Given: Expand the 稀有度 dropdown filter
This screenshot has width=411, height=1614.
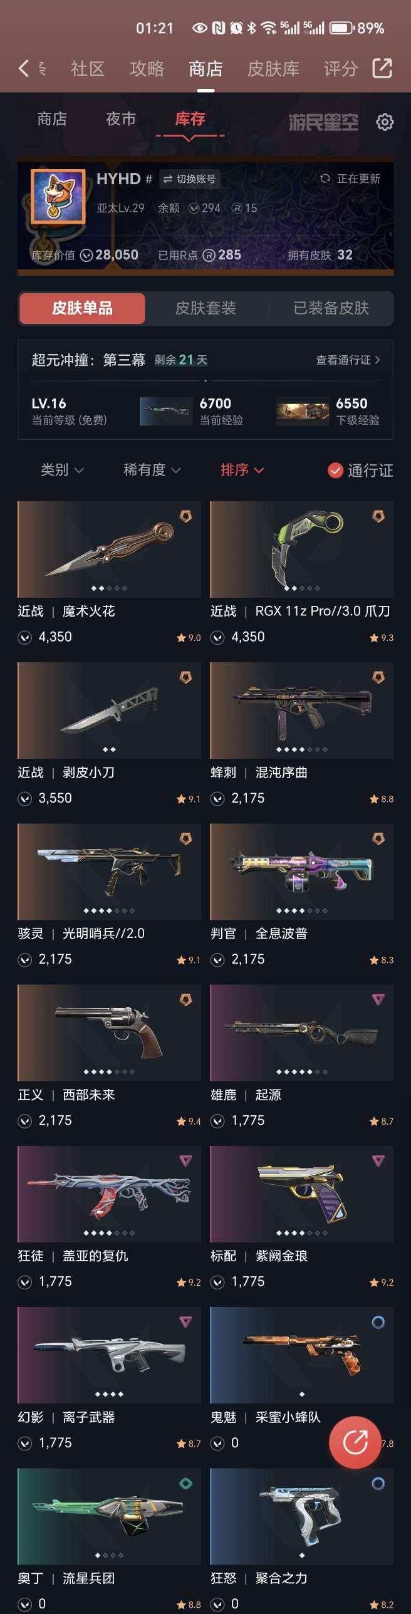Looking at the screenshot, I should click(x=152, y=470).
